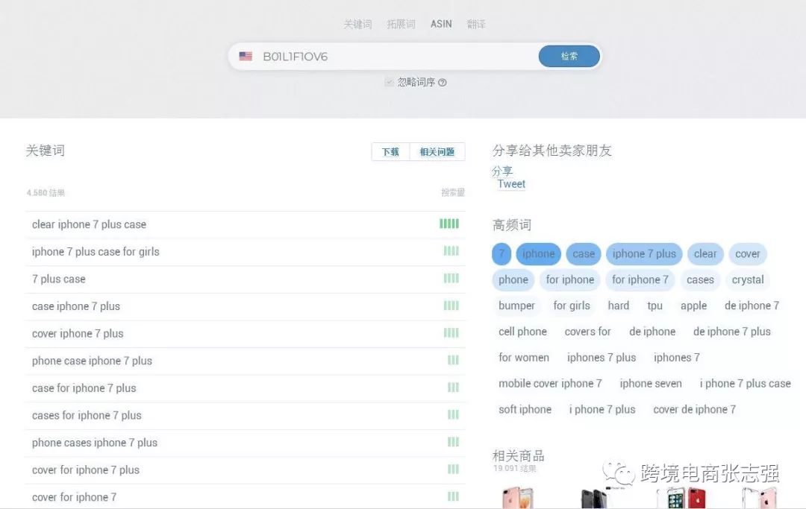The height and width of the screenshot is (509, 806).
Task: Click the 'cover' tag
Action: pos(747,254)
